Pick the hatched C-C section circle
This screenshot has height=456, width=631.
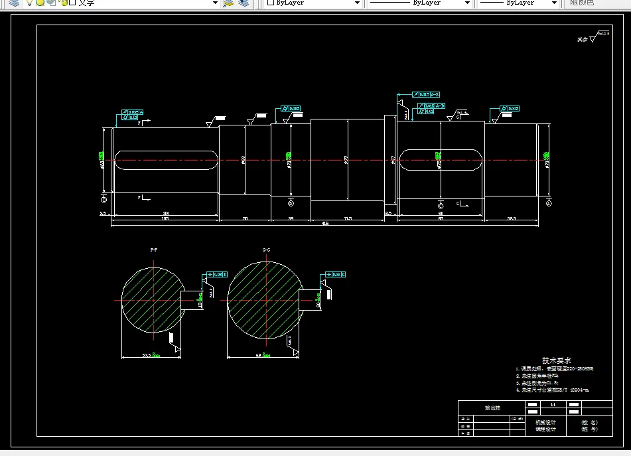tap(265, 300)
